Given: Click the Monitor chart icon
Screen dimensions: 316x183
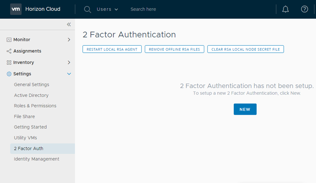Looking at the screenshot, I should (x=9, y=40).
